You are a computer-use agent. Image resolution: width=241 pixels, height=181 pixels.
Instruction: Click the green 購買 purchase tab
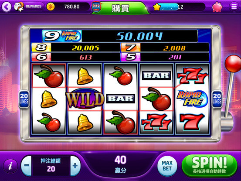tap(120, 8)
